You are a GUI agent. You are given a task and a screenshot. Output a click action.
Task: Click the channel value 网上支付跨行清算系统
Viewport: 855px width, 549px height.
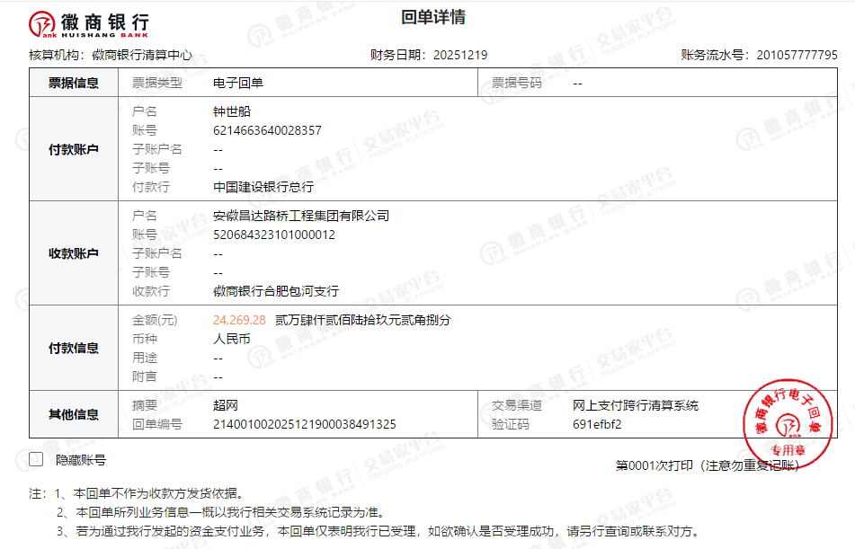coord(635,405)
